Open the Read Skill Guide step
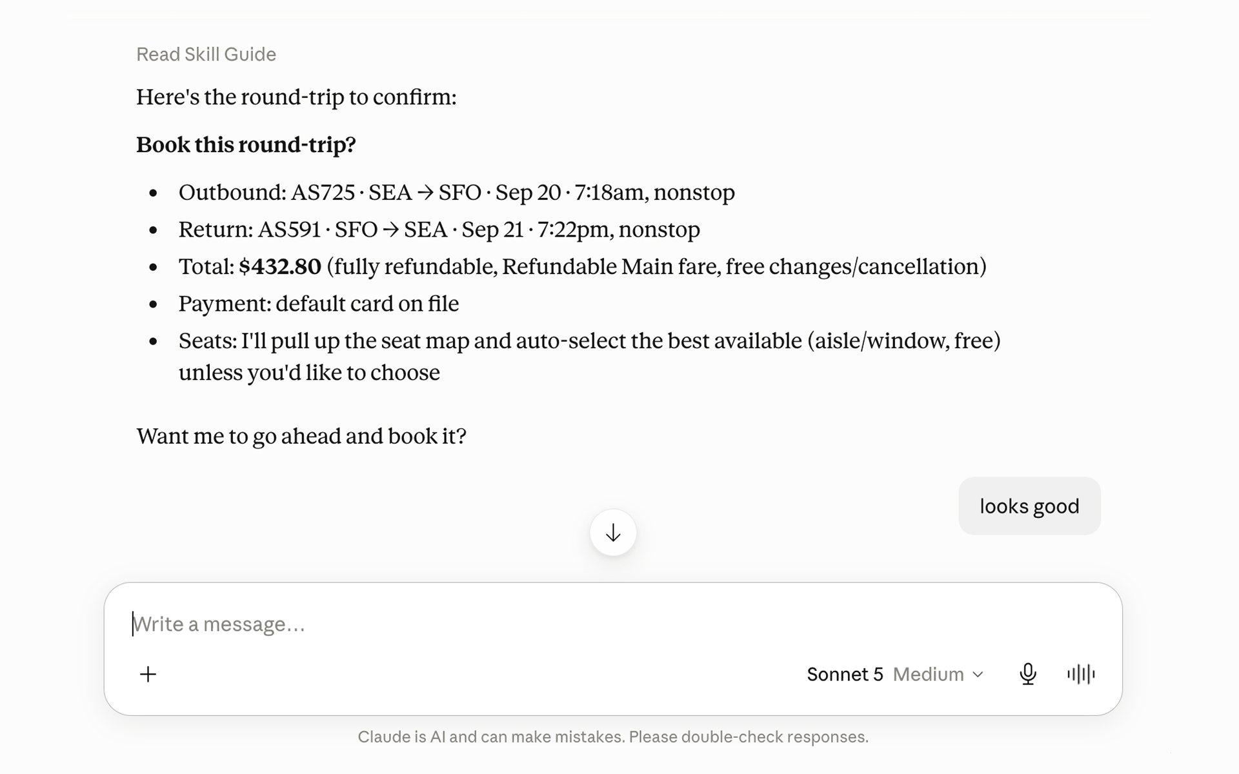 (206, 54)
